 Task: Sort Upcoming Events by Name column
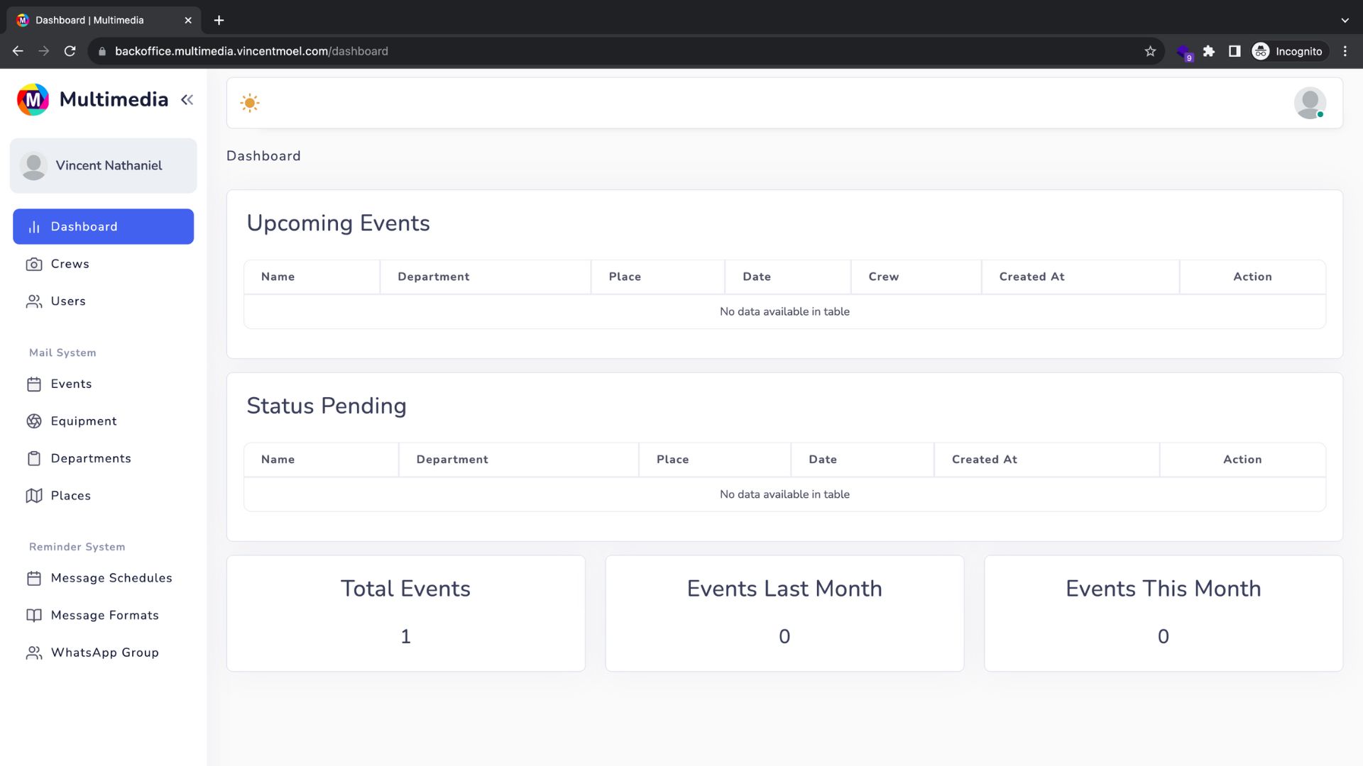pos(278,277)
